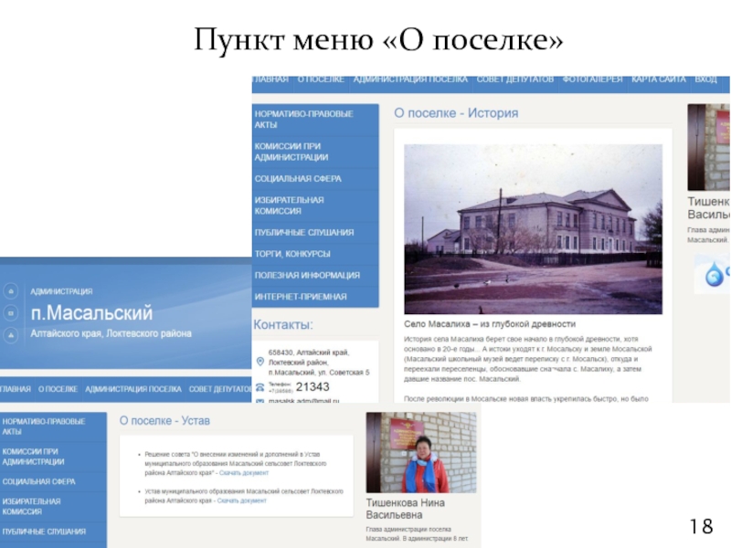The width and height of the screenshot is (731, 548).
Task: Click the cropped portrait photo beside the История heading
Action: coord(709,147)
